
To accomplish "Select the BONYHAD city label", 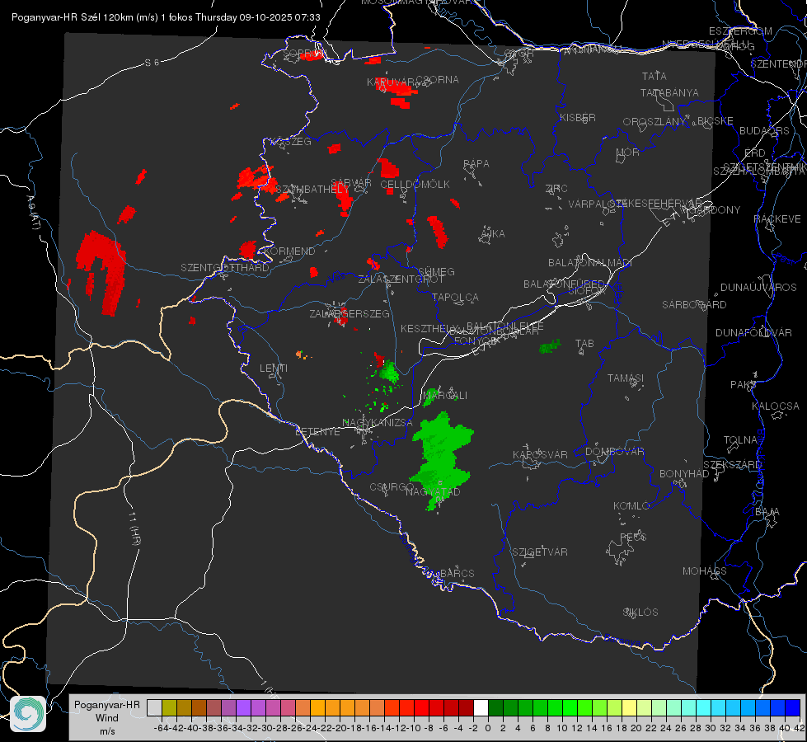I will 684,473.
